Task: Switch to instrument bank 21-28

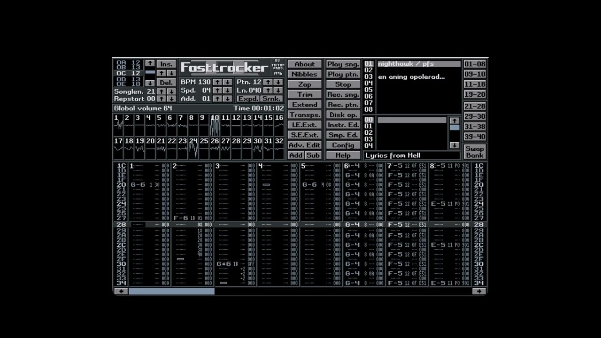Action: (x=475, y=106)
